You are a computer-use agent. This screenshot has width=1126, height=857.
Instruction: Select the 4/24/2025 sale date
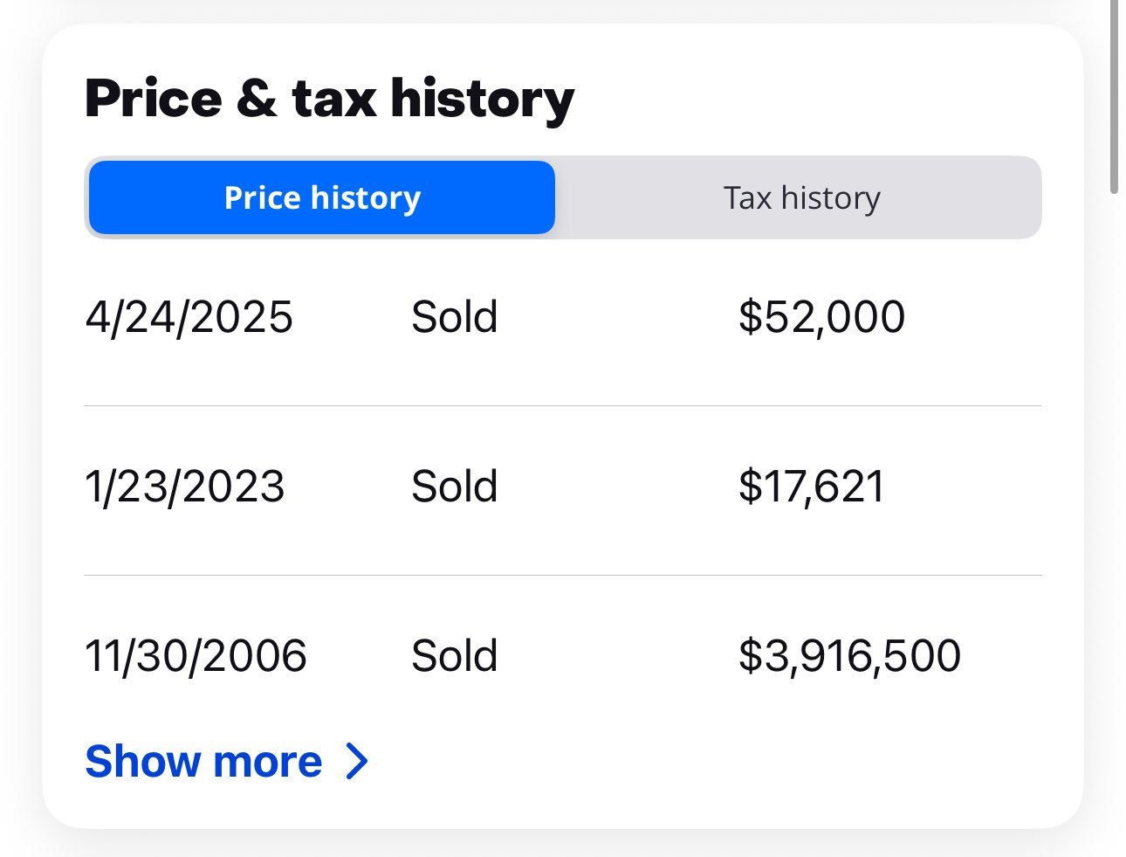click(x=189, y=316)
